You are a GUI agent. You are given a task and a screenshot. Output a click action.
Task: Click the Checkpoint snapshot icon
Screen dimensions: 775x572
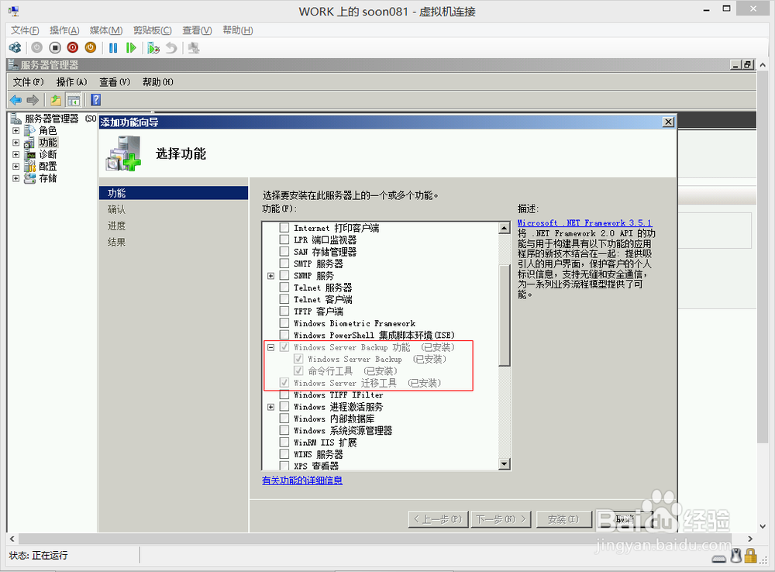click(x=153, y=48)
